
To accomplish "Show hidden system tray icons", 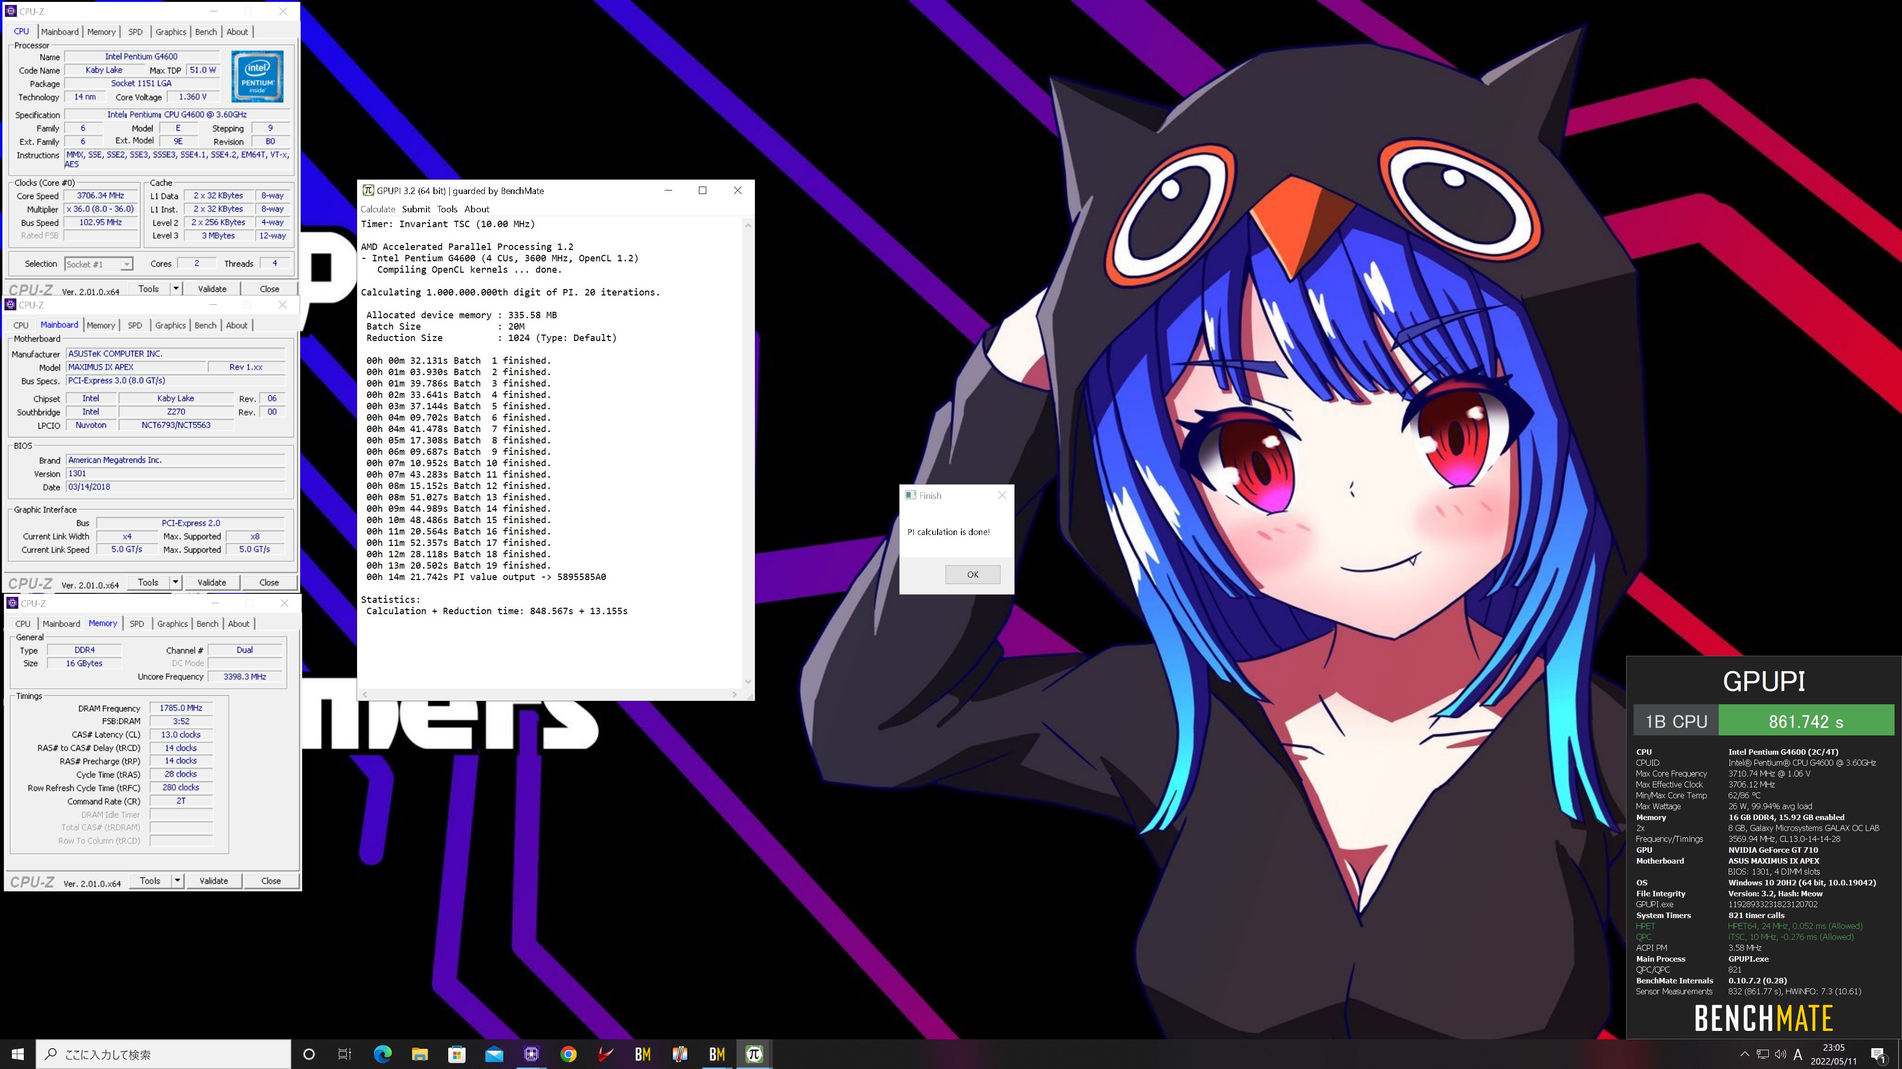I will [1744, 1054].
